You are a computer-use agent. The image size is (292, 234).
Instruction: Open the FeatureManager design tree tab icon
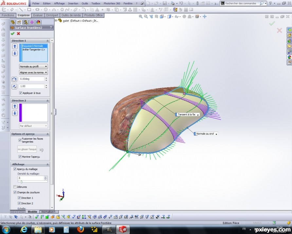[x=13, y=22]
